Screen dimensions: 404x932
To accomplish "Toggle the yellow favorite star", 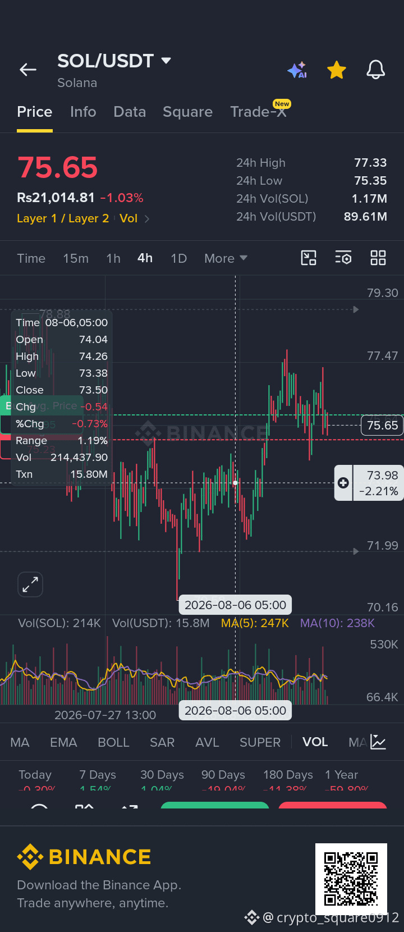I will tap(337, 70).
